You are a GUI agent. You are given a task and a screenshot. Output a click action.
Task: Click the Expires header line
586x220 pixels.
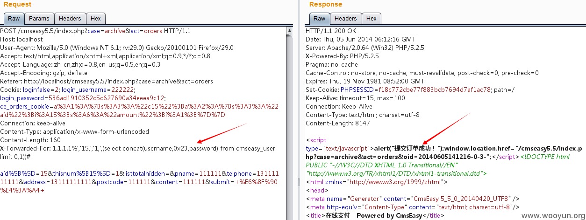click(365, 82)
